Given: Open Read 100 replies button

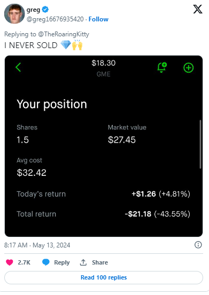Looking at the screenshot, I should 104,277.
